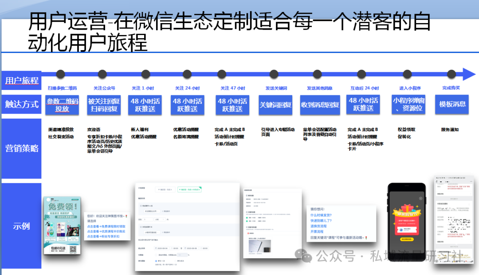Screen dimensions: 479x275
Task: Select the 触达方式 row header
Action: [x=21, y=105]
